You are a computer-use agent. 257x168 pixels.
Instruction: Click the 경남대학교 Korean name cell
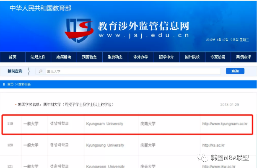60,124
